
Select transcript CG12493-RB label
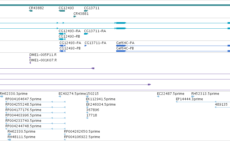point(69,36)
